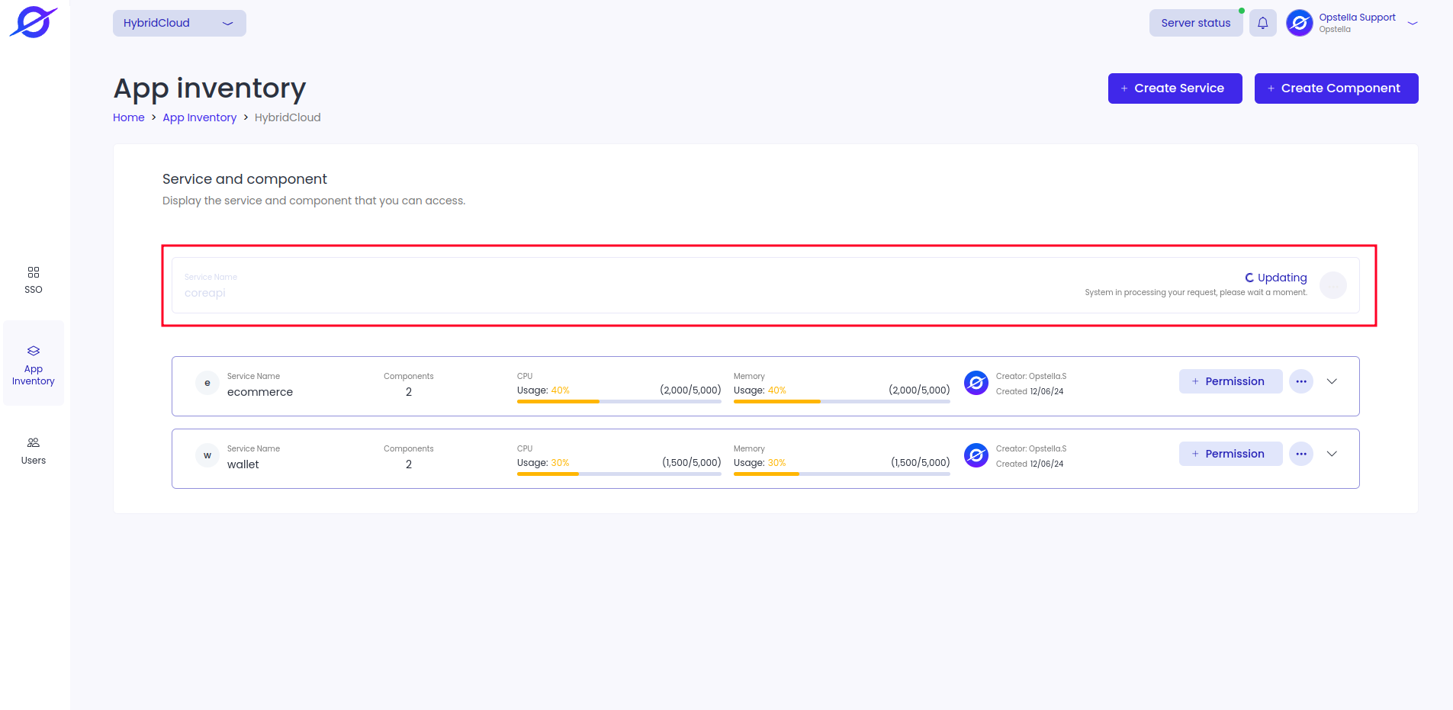Follow the Home breadcrumb link
The width and height of the screenshot is (1453, 710).
[x=129, y=117]
